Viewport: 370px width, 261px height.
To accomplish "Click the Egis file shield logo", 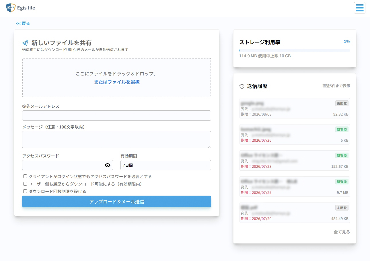I will [x=11, y=8].
